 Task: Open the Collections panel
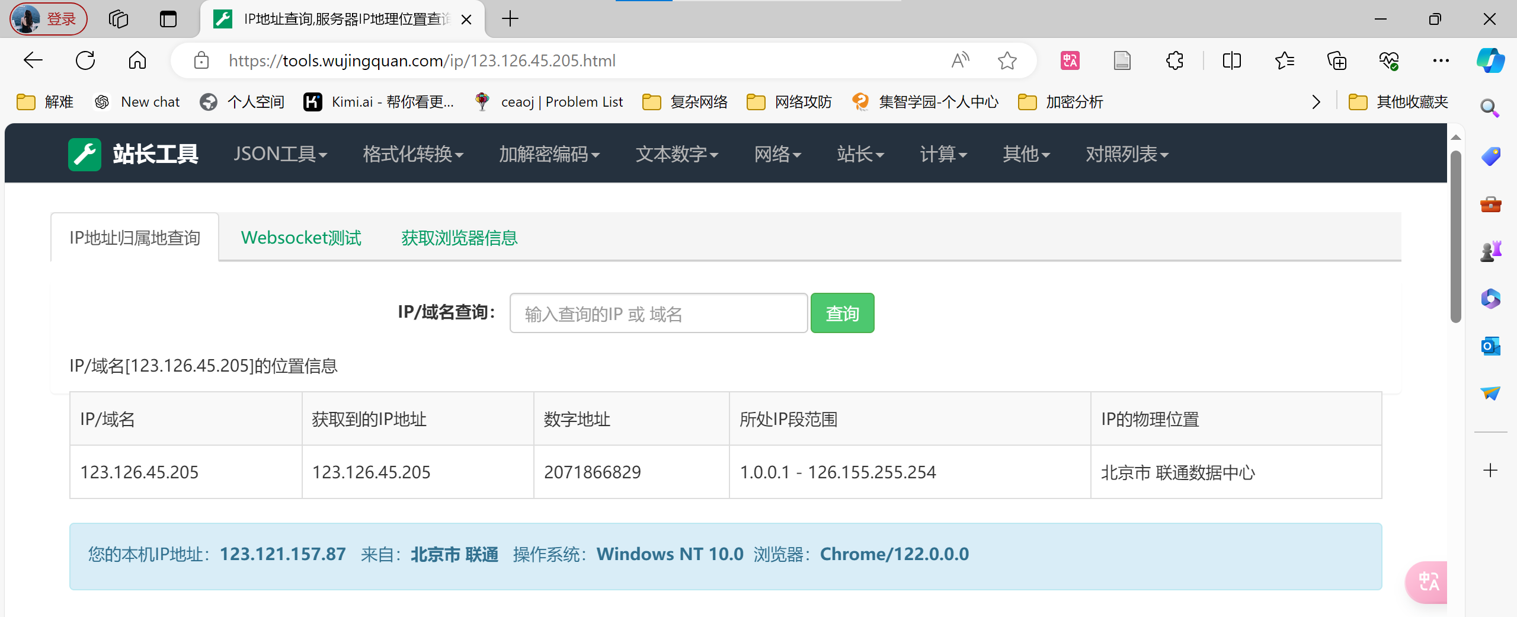tap(1337, 60)
